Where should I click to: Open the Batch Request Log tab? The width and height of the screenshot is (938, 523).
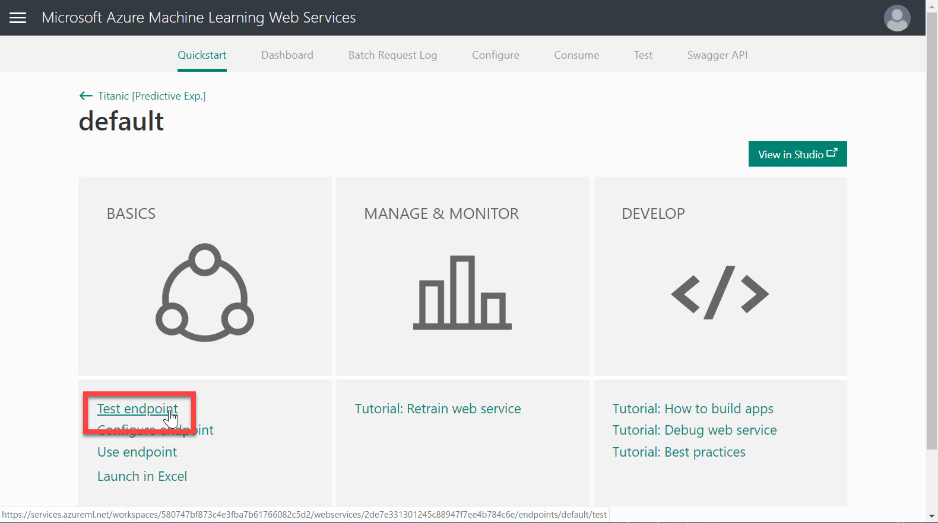392,55
